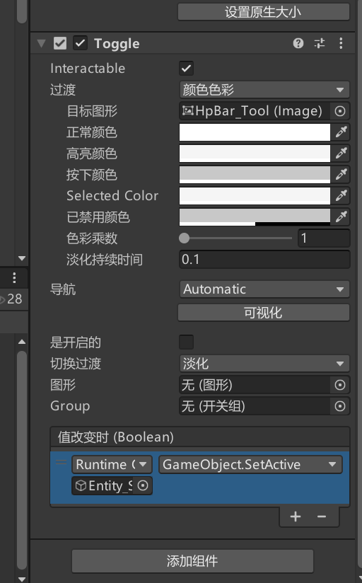Open left panel three-dot options menu
This screenshot has height=583, width=362.
pyautogui.click(x=14, y=278)
